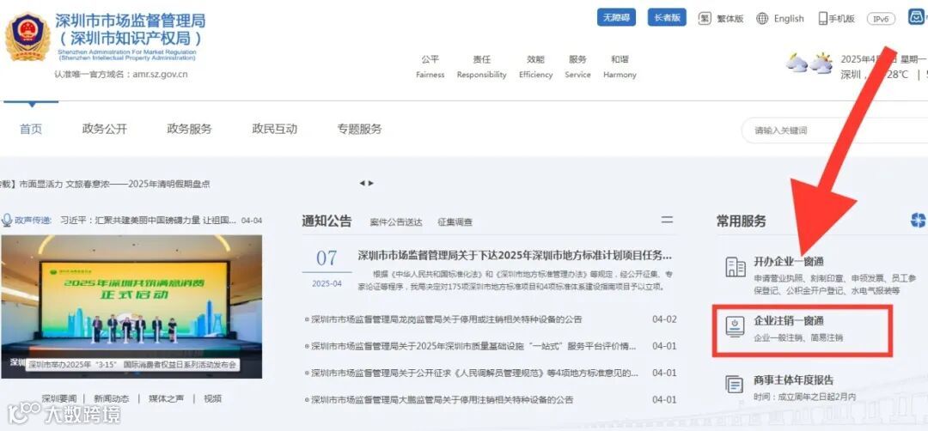Select the 征集调查 tab

(455, 222)
